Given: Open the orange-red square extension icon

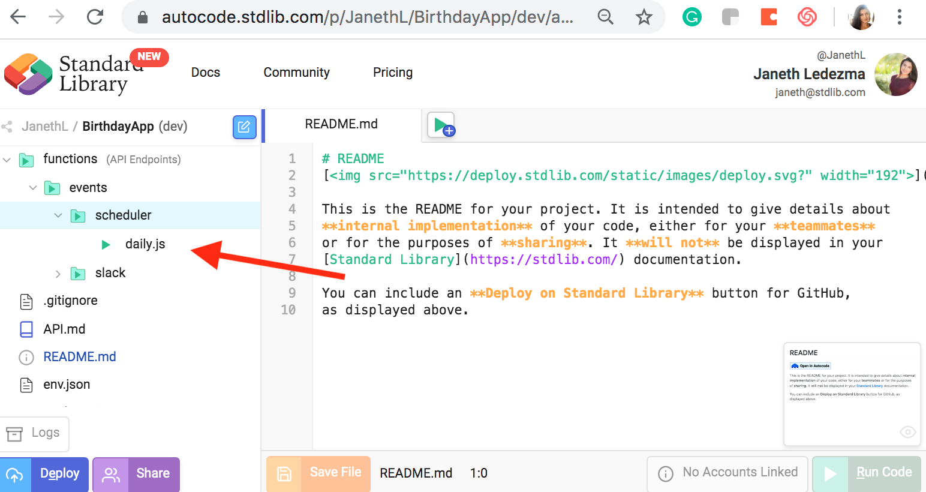Looking at the screenshot, I should click(x=769, y=17).
